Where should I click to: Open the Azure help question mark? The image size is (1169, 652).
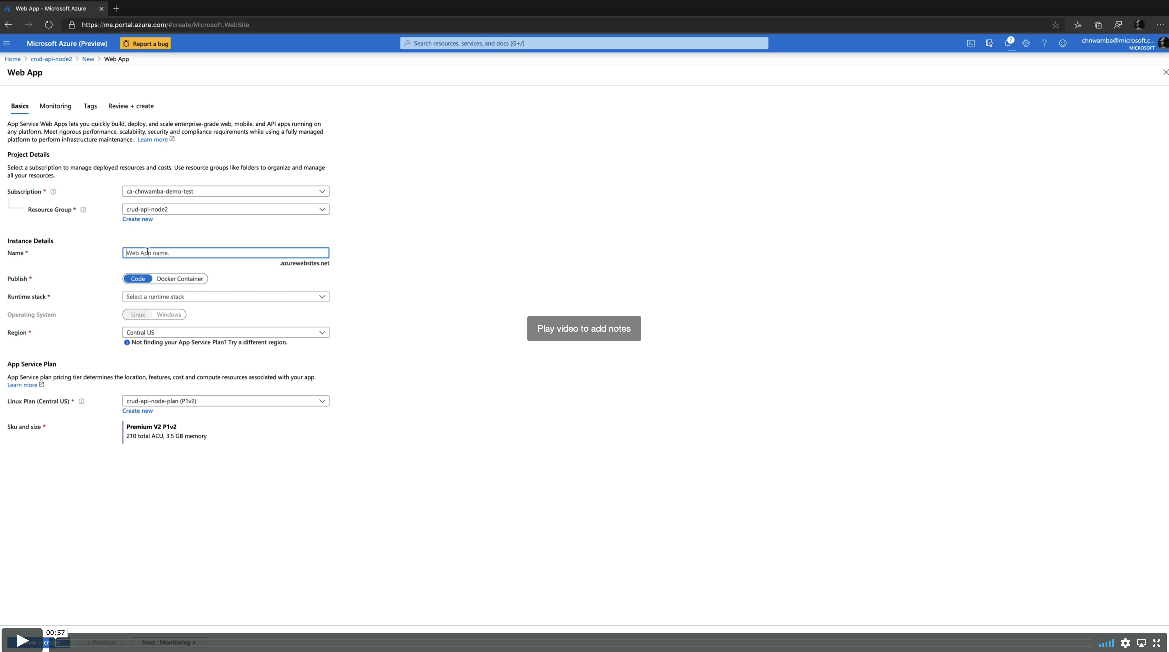click(x=1044, y=43)
